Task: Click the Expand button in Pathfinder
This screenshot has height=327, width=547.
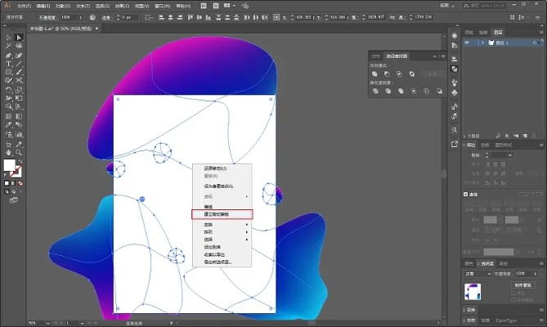Action: coord(433,74)
